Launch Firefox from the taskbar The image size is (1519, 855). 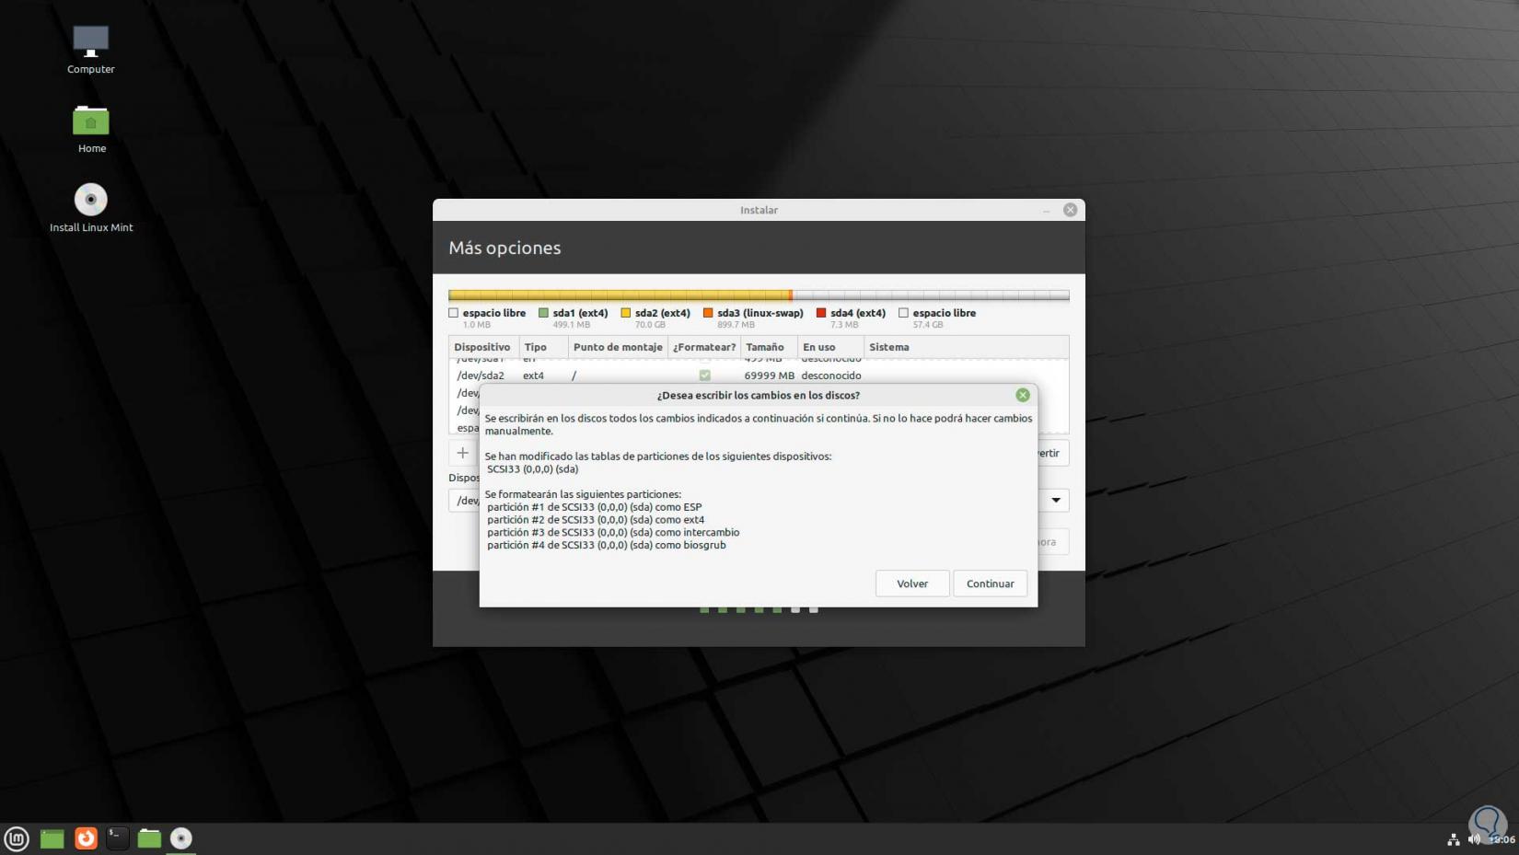(x=86, y=838)
